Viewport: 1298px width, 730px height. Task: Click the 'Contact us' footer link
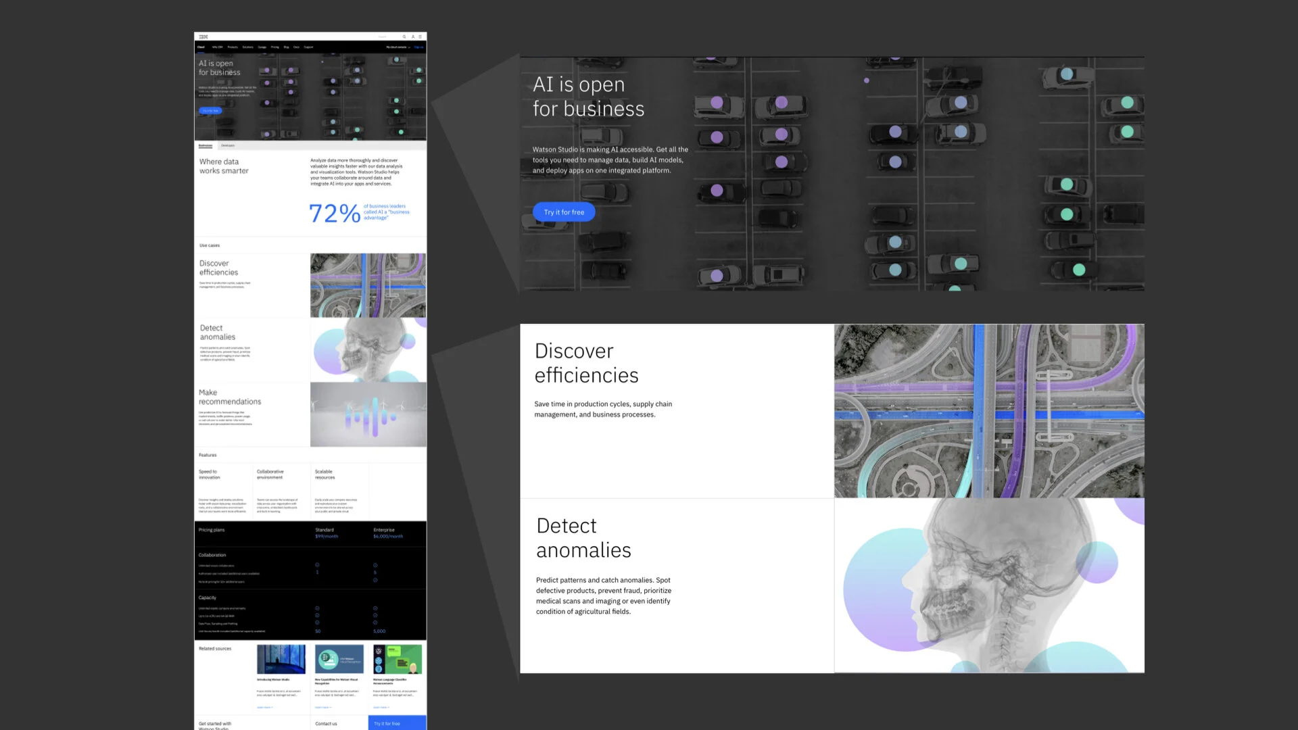click(x=326, y=723)
